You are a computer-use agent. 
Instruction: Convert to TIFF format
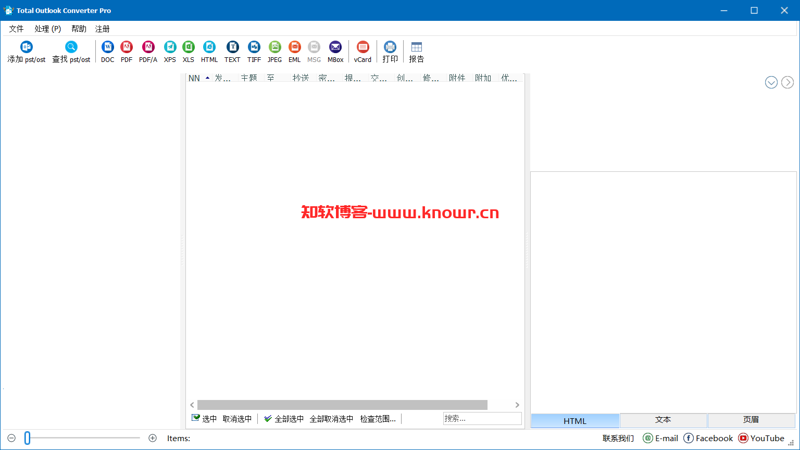point(254,52)
